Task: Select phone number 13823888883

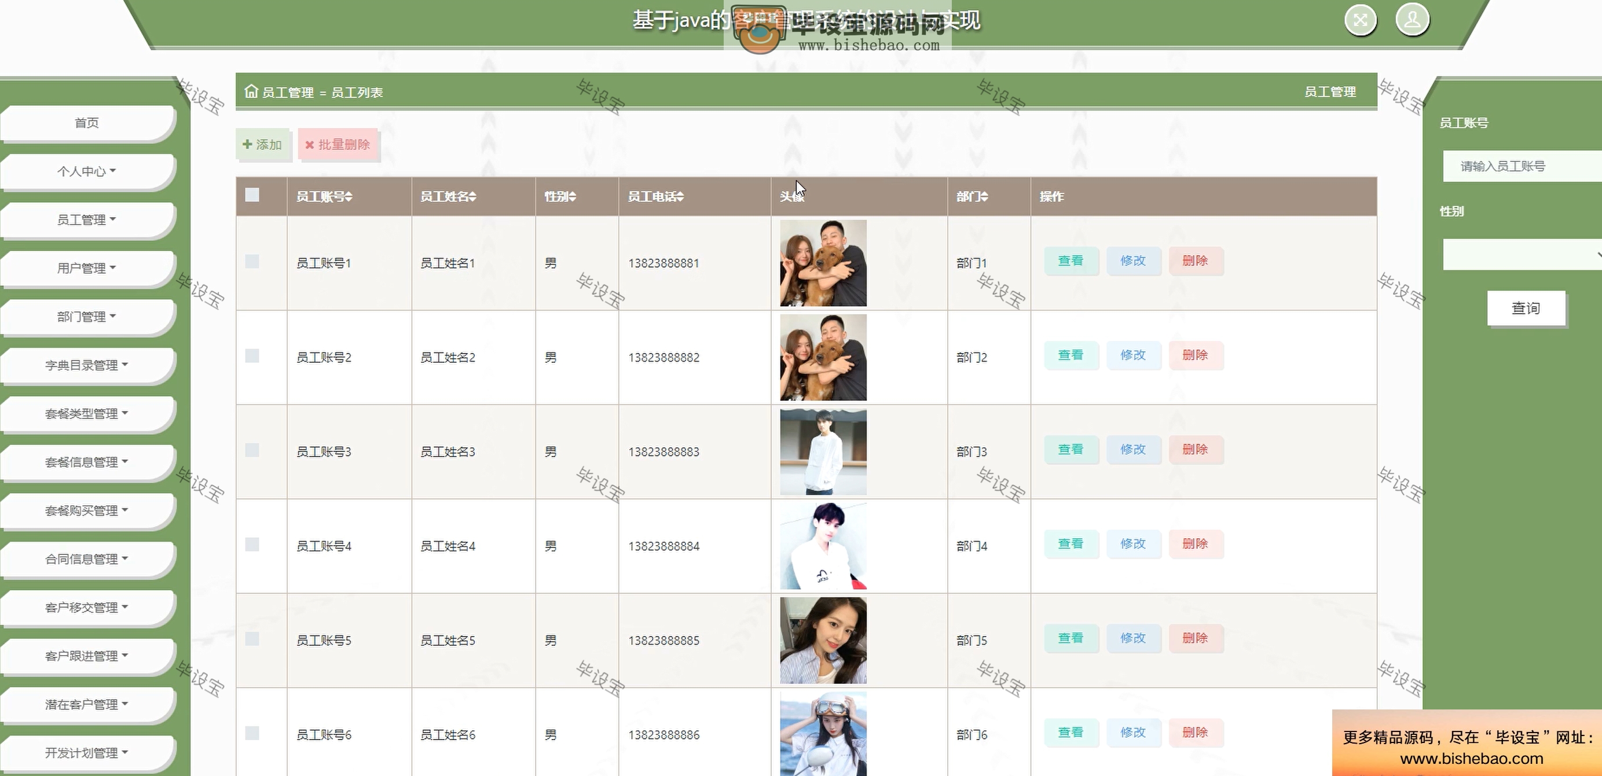Action: coord(663,452)
